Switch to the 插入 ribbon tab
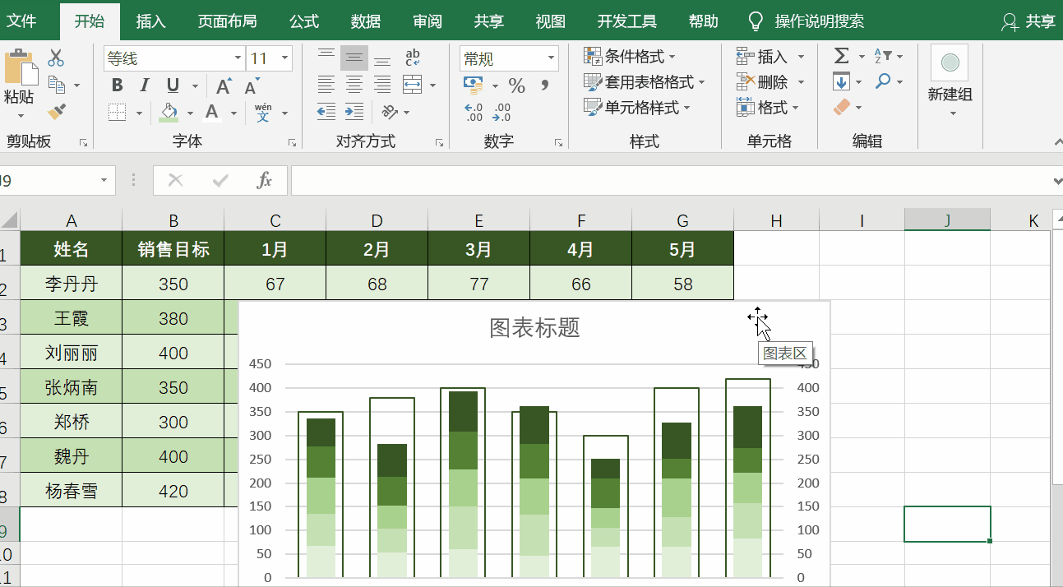Image resolution: width=1063 pixels, height=587 pixels. point(150,21)
